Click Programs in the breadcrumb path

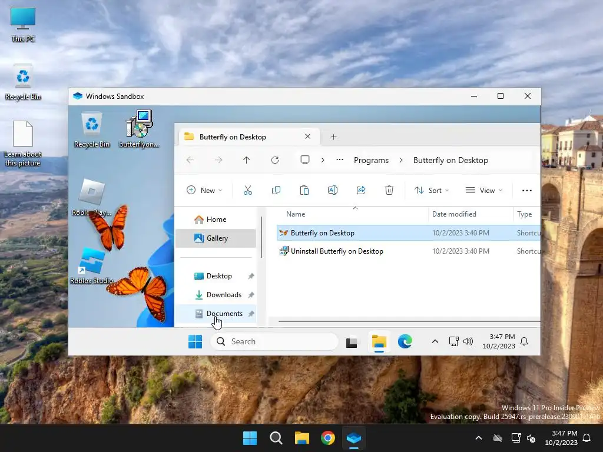click(x=371, y=160)
